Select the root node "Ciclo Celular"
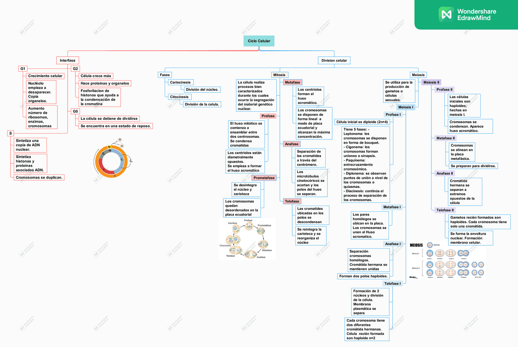The width and height of the screenshot is (518, 347). (x=259, y=41)
